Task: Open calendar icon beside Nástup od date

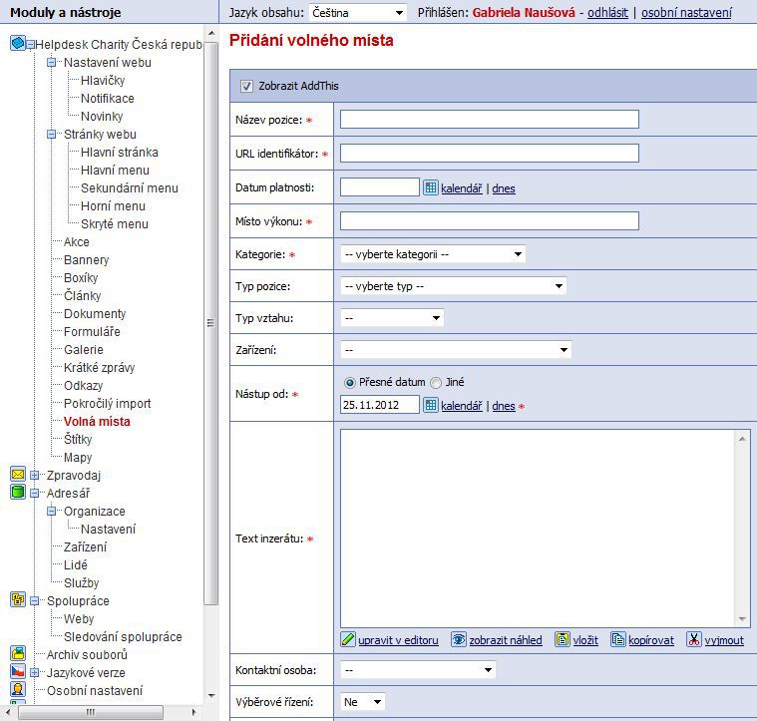Action: (x=431, y=406)
